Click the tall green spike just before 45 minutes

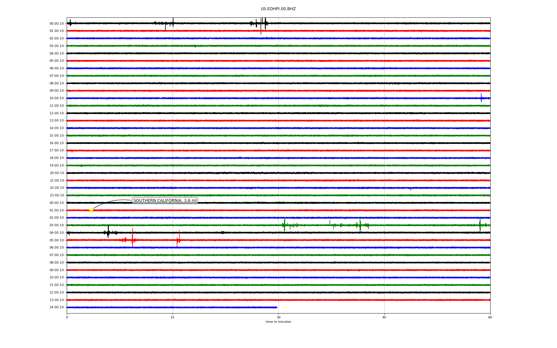point(360,224)
